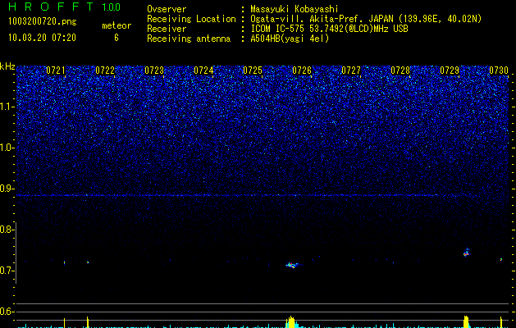Select the A504HB(yagi 4el) antenna text
The image size is (516, 328).
pyautogui.click(x=290, y=39)
